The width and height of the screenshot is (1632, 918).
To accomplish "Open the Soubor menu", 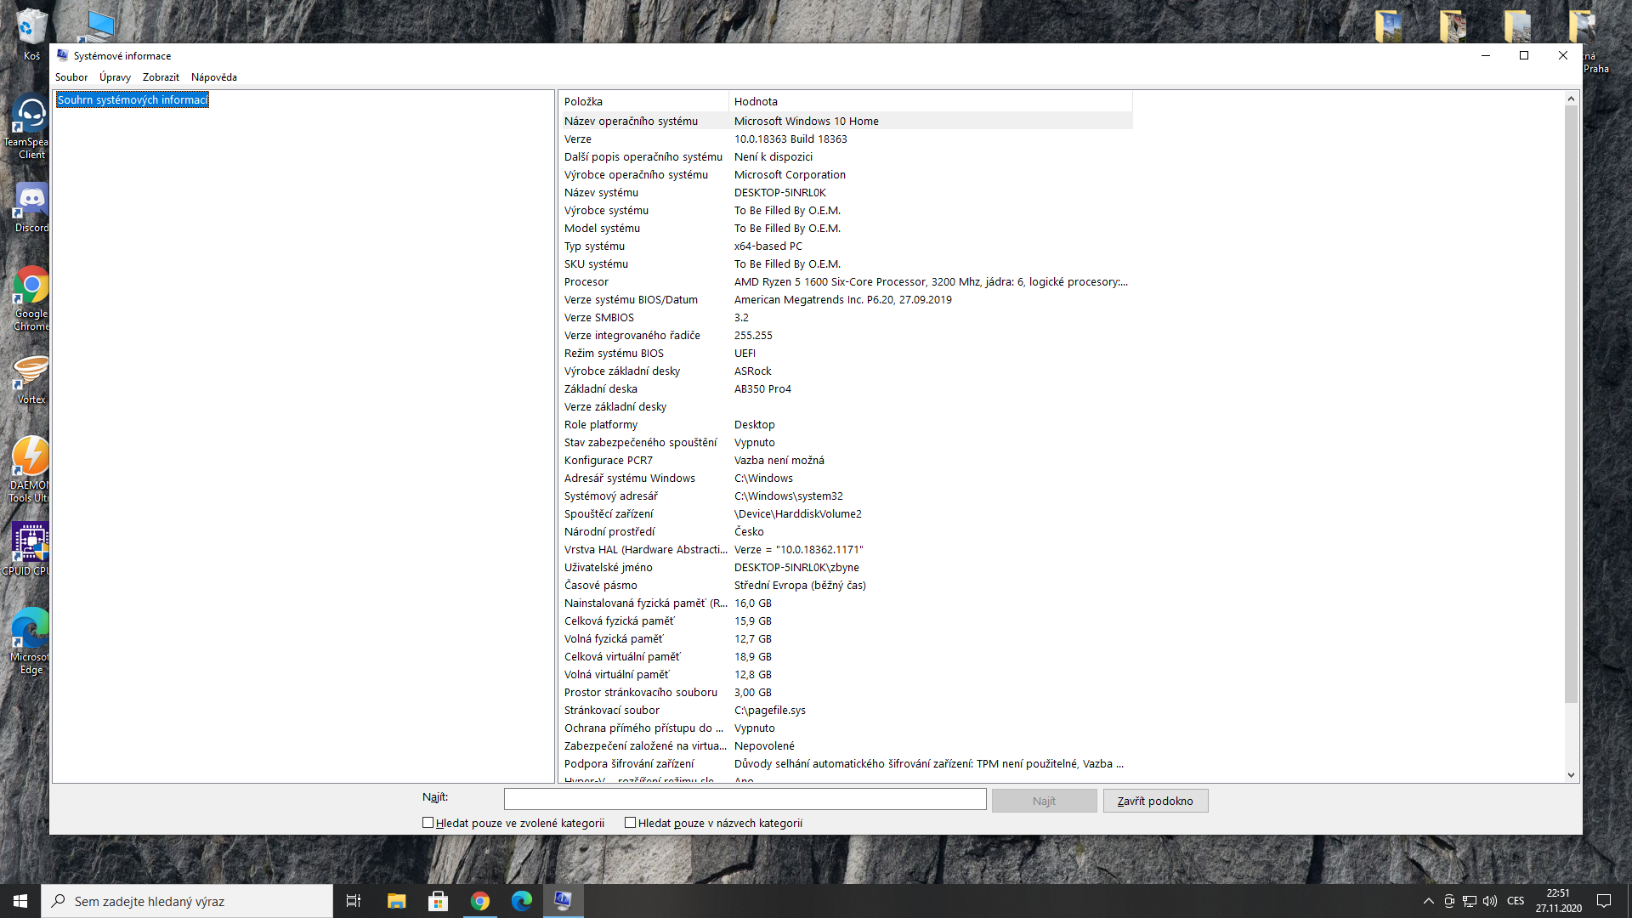I will pyautogui.click(x=71, y=77).
